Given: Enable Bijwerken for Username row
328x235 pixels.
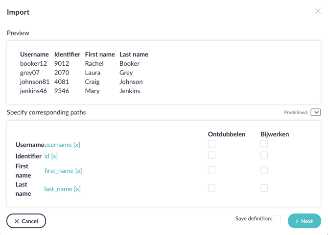Looking at the screenshot, I should pyautogui.click(x=264, y=144).
